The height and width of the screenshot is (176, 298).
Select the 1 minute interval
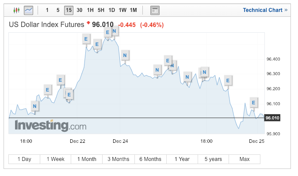(x=47, y=10)
